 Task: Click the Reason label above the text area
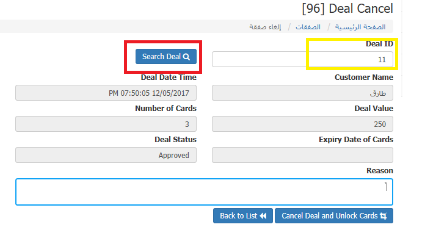coord(380,170)
